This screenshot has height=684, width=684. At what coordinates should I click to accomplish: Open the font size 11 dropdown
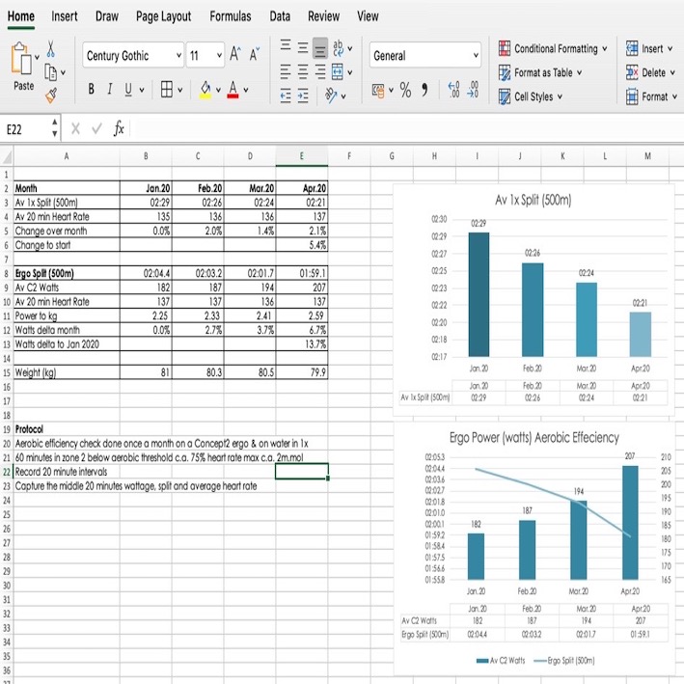(219, 55)
